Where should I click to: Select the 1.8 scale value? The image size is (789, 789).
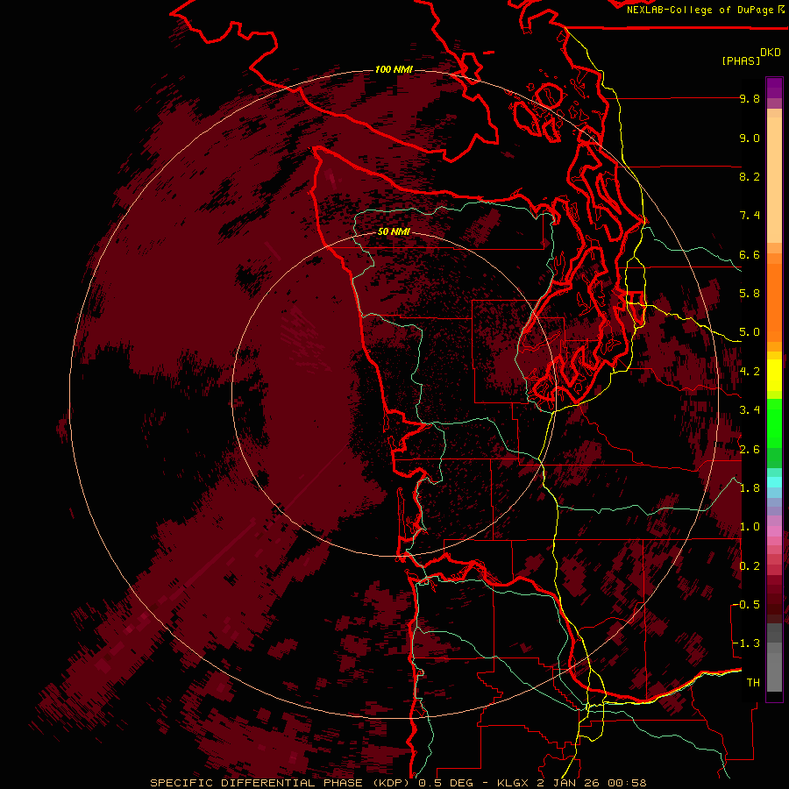(750, 488)
